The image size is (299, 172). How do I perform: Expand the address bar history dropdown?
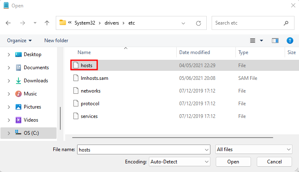(187, 23)
